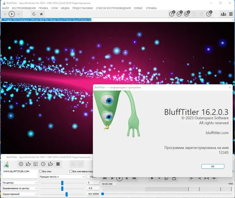Open the Односторонний dropdown
This screenshot has width=235, height=198.
click(x=19, y=194)
